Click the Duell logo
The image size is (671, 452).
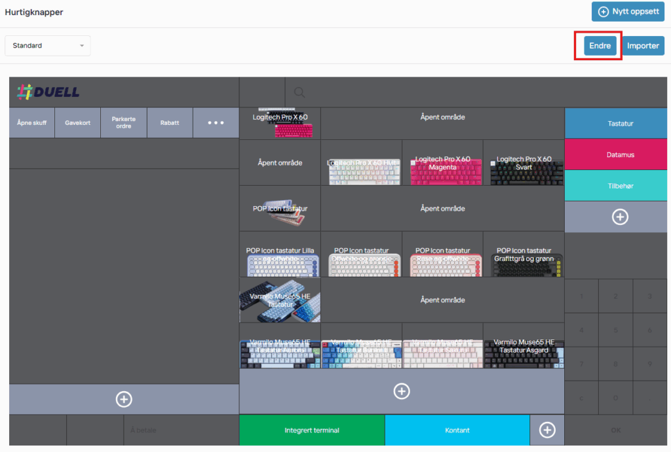tap(48, 92)
